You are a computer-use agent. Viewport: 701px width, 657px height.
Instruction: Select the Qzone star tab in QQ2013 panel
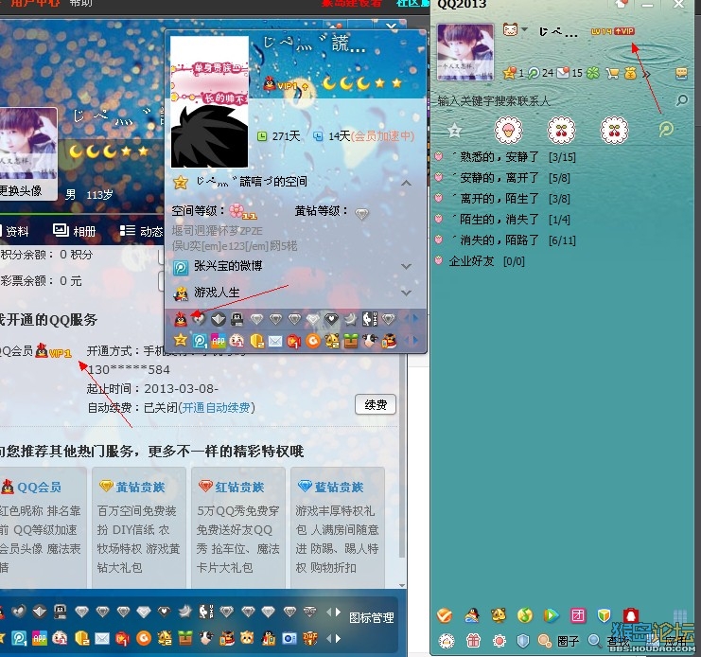click(x=455, y=131)
